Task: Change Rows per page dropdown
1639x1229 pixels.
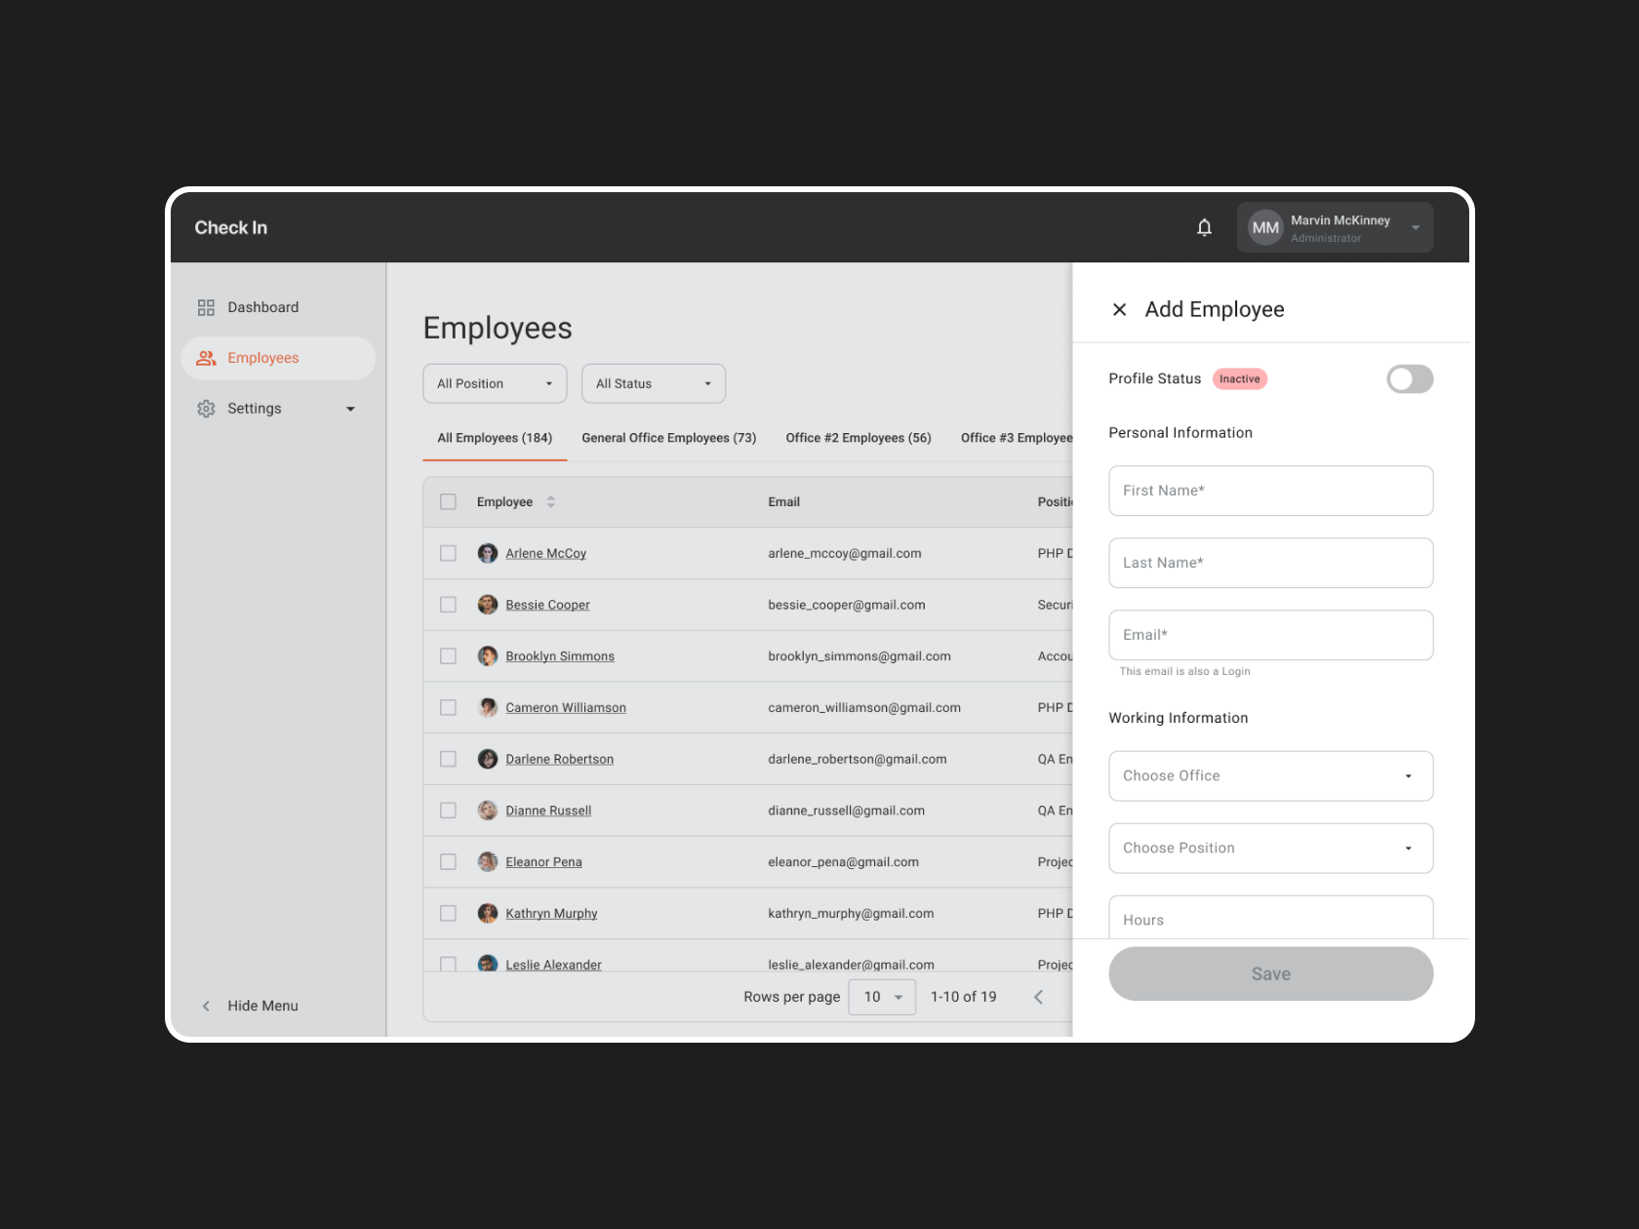Action: (x=882, y=997)
